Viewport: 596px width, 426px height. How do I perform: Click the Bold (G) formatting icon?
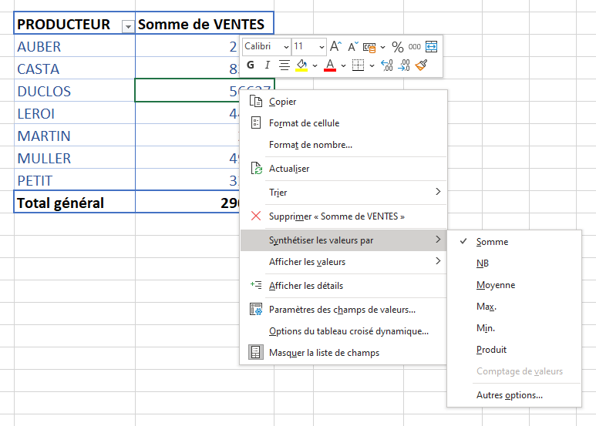tap(251, 65)
